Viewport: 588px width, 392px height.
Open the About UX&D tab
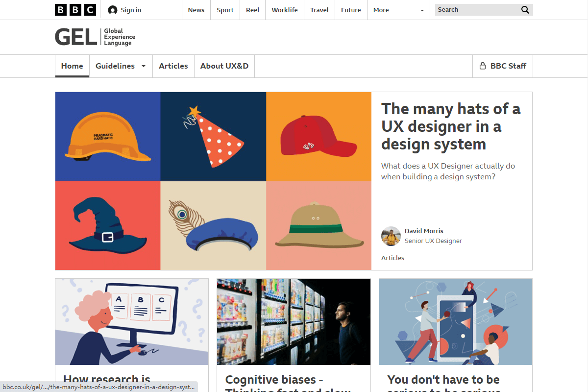coord(224,66)
